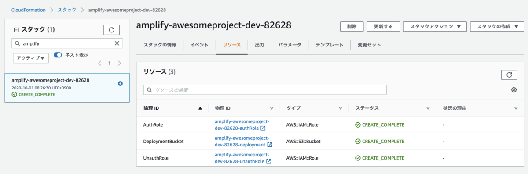Click CREATE_COMPLETE status in DeploymentBucket row
The width and height of the screenshot is (528, 174).
(x=380, y=142)
